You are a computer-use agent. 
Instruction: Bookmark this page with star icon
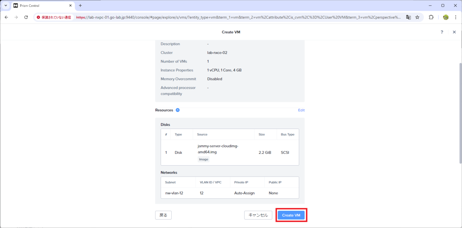coord(417,17)
